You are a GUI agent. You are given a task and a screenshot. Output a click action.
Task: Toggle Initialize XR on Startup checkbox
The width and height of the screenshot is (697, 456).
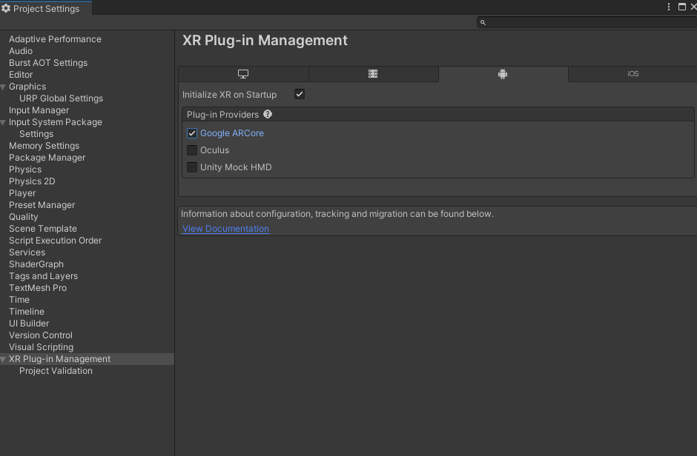point(300,94)
